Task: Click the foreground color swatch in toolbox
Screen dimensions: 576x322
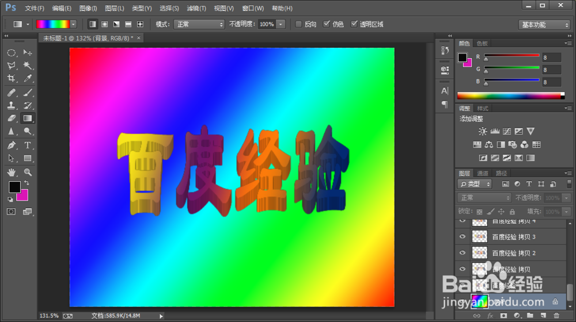Action: [14, 187]
